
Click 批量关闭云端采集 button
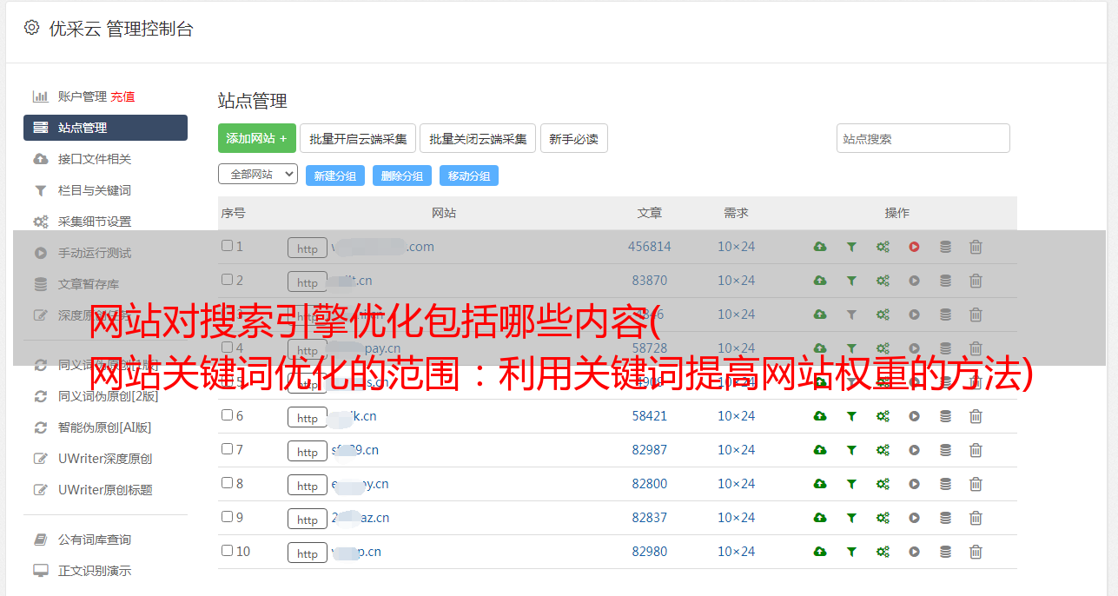click(478, 138)
